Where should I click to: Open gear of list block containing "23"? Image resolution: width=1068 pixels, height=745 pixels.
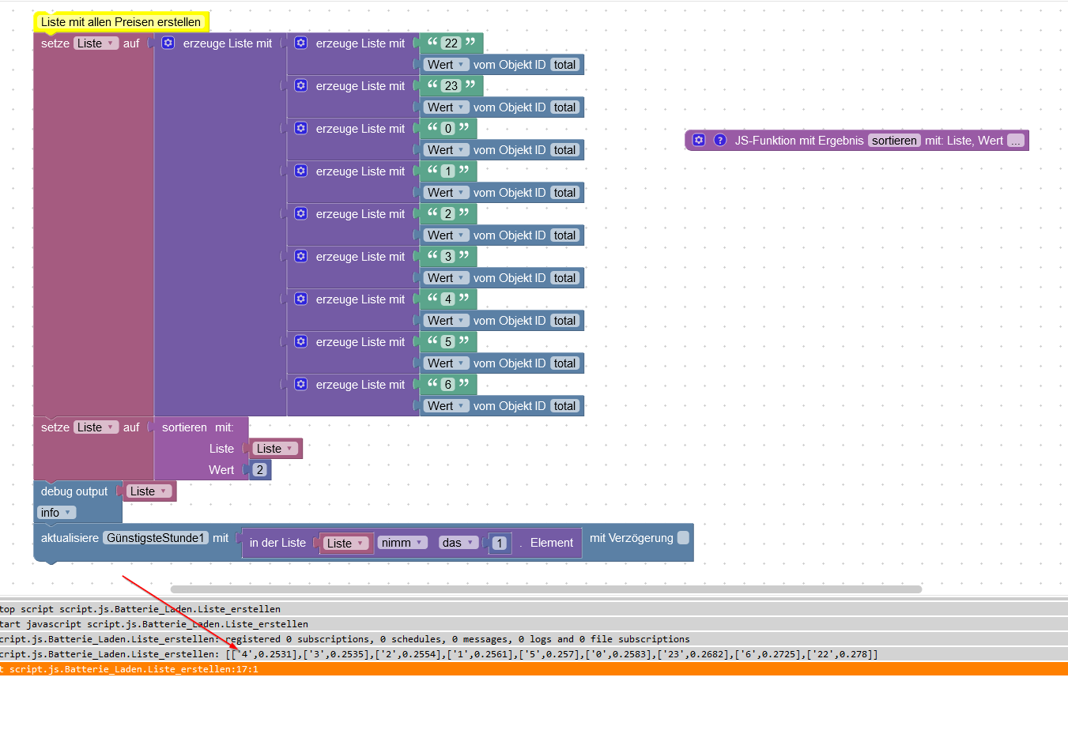301,85
